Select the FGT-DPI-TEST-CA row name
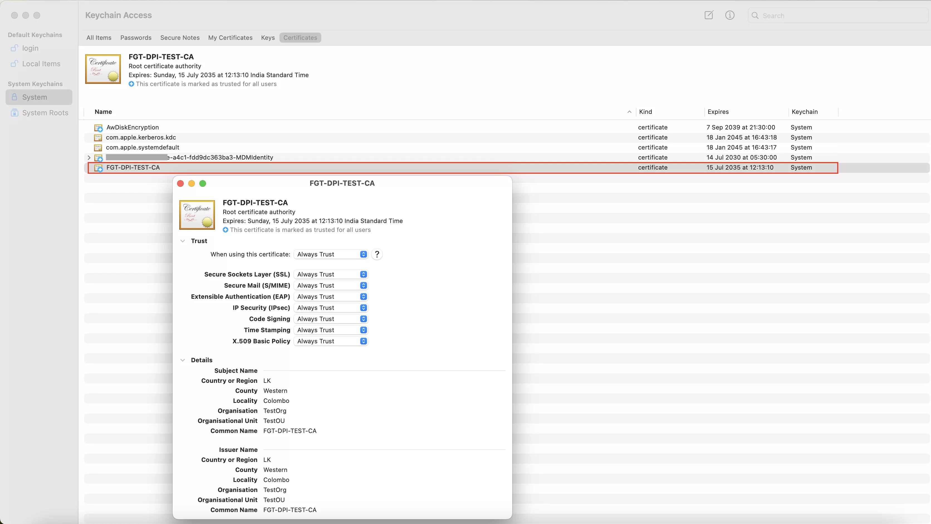Image resolution: width=931 pixels, height=524 pixels. click(133, 167)
